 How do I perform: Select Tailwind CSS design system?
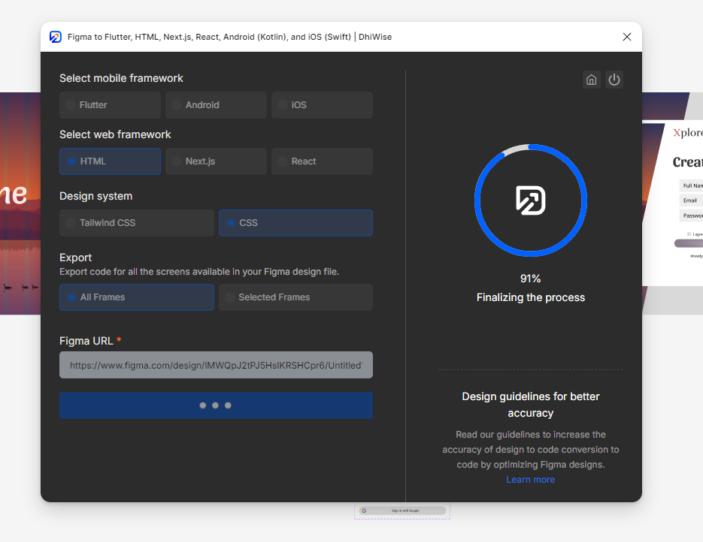137,223
